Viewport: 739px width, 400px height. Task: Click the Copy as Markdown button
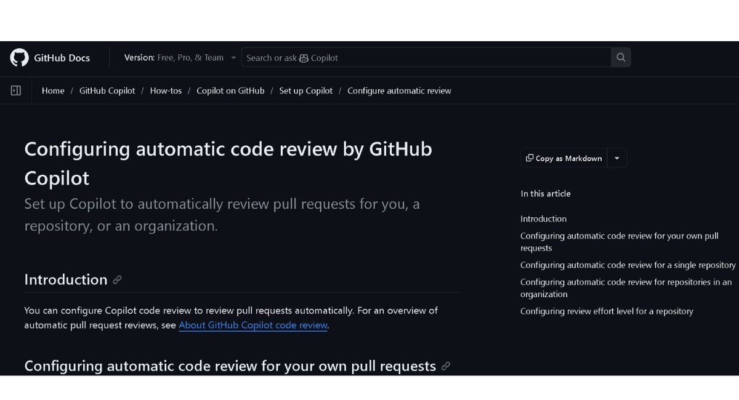tap(564, 158)
